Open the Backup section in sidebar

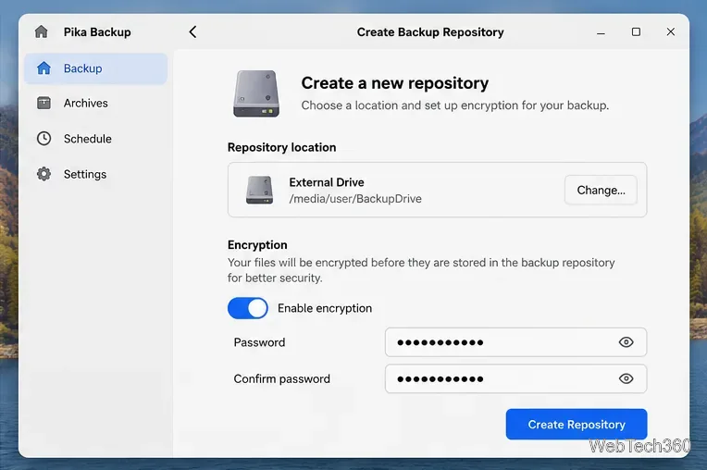pyautogui.click(x=95, y=68)
